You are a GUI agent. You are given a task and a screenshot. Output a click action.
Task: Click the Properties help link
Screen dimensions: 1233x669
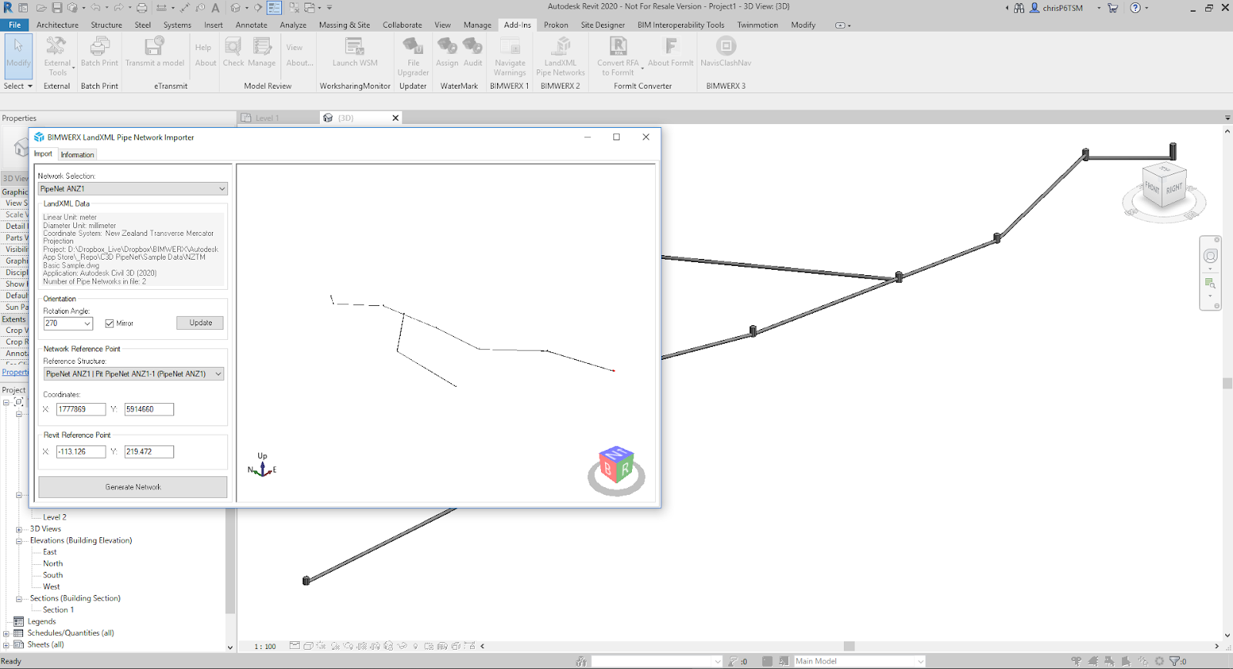tap(15, 372)
